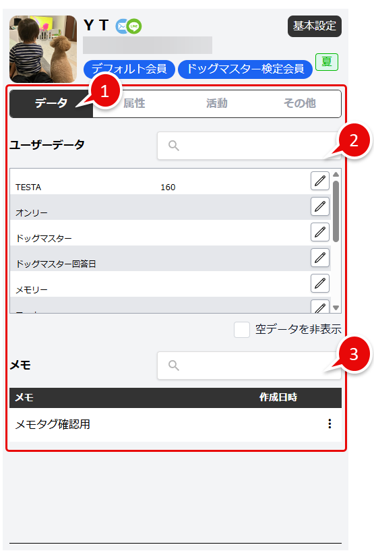Click the 作成日時 column header
This screenshot has height=551, width=374.
[278, 397]
